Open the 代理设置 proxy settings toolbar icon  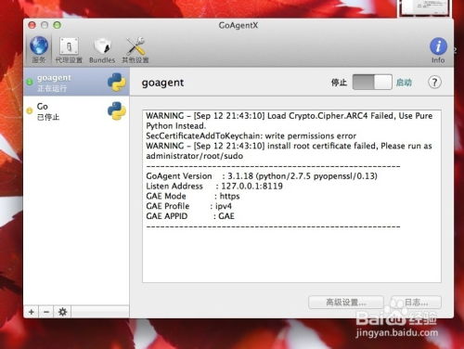point(69,50)
